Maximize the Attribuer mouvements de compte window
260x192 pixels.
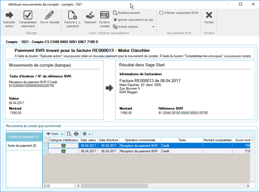(240, 4)
